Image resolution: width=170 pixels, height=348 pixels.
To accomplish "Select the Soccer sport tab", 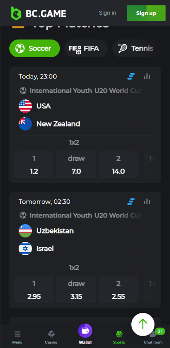I will point(35,48).
